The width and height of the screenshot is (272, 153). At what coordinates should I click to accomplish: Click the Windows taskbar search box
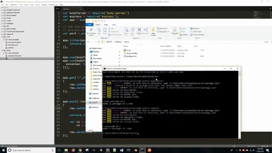pos(31,150)
